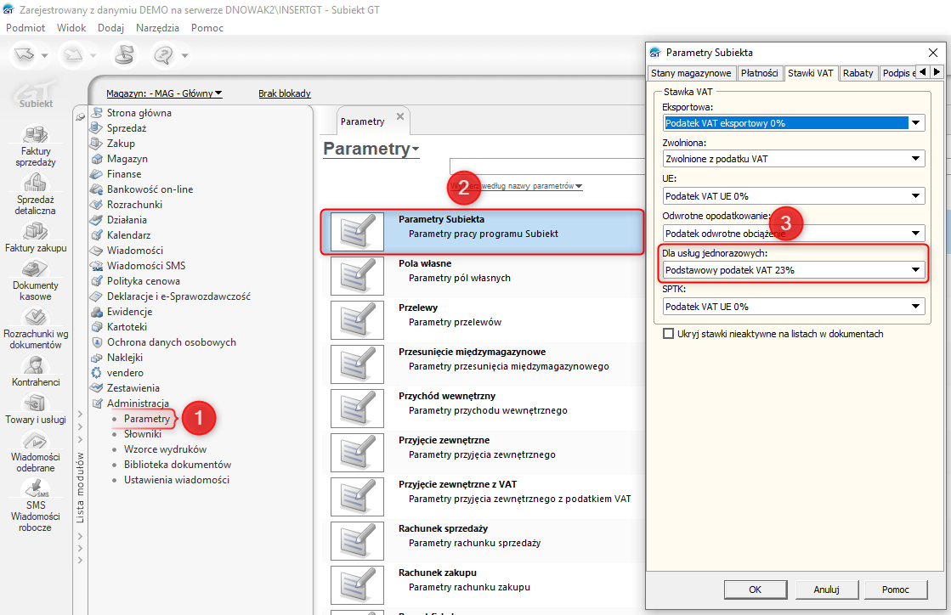Click the Brak blokady link
This screenshot has height=615, width=951.
tap(285, 93)
